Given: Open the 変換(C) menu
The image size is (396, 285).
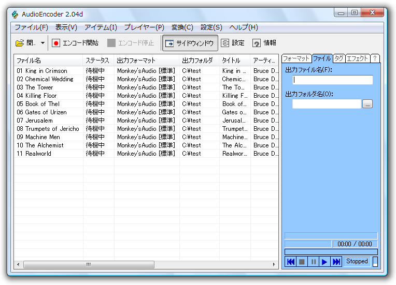Looking at the screenshot, I should pos(182,27).
